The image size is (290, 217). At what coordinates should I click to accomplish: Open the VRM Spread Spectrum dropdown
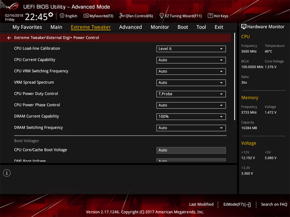pos(191,83)
